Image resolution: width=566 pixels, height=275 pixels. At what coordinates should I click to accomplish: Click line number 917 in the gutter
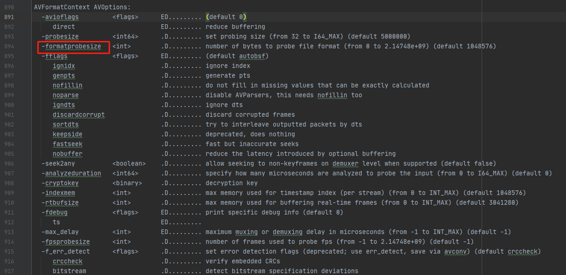coord(9,271)
